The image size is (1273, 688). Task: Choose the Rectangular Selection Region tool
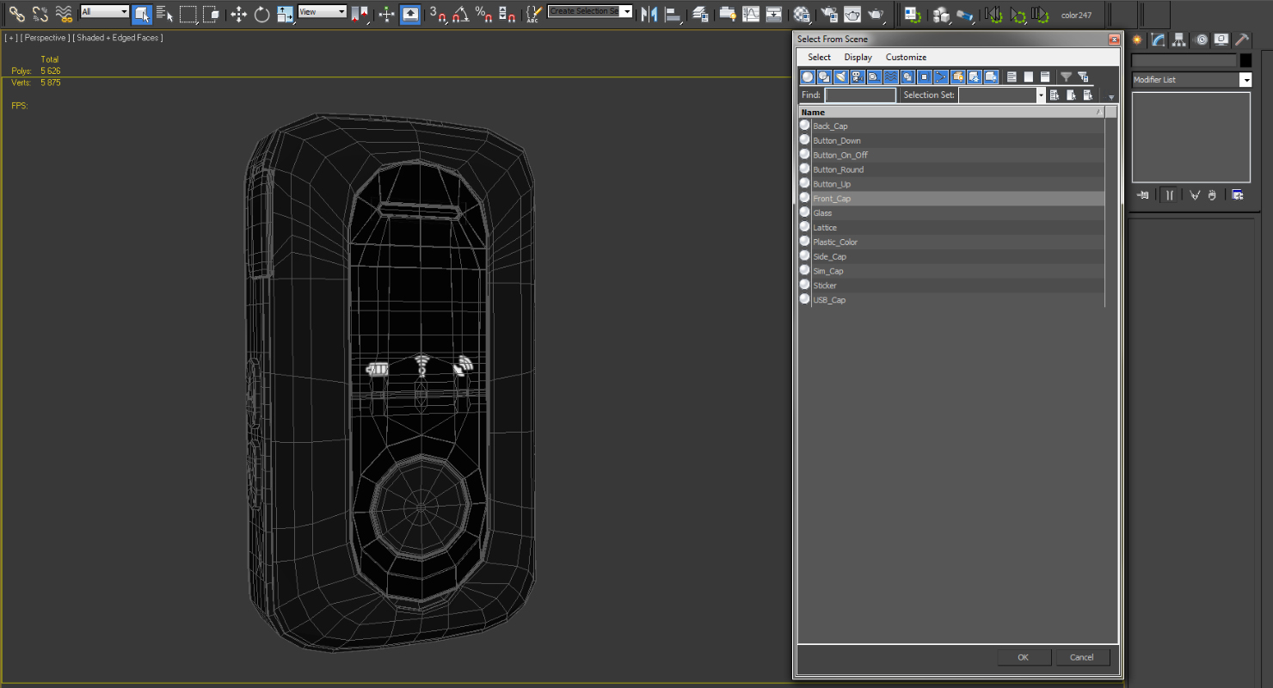188,14
